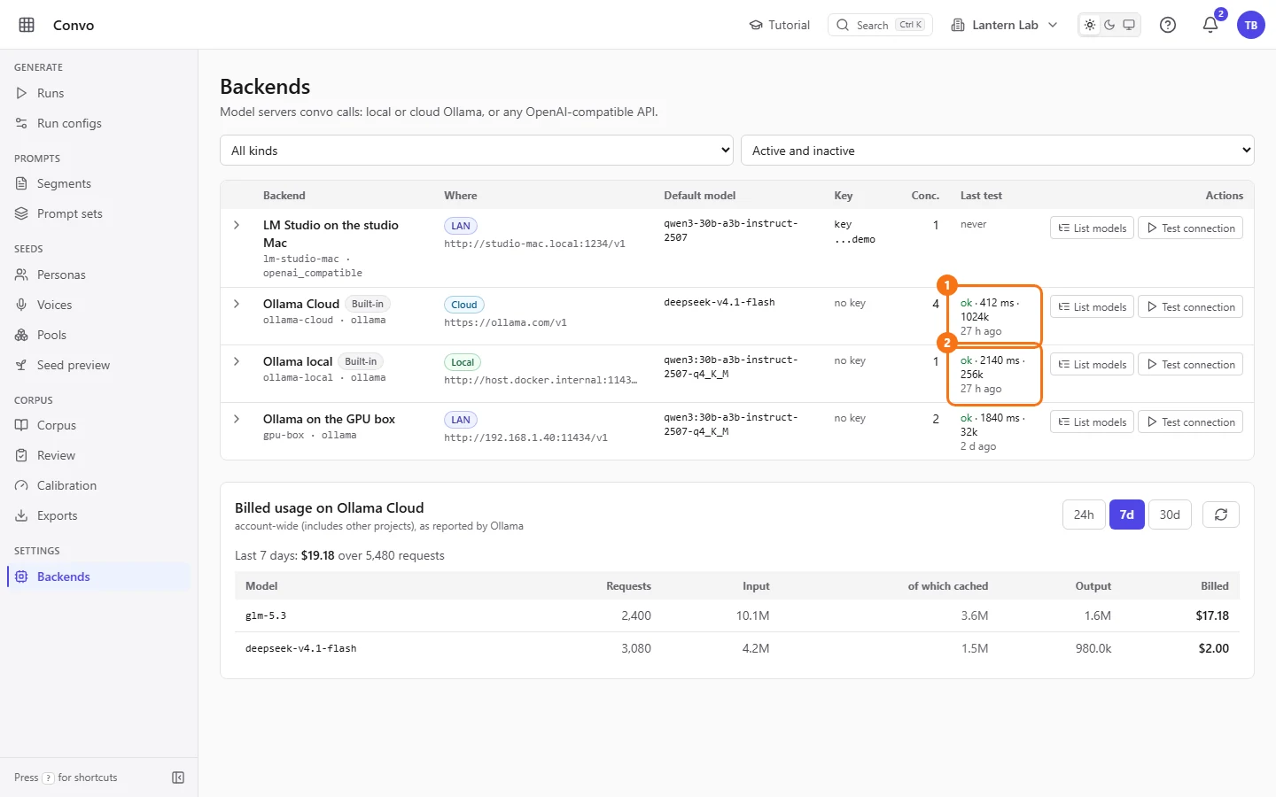The width and height of the screenshot is (1276, 797).
Task: Open Segments in sidebar
Action: pyautogui.click(x=98, y=183)
